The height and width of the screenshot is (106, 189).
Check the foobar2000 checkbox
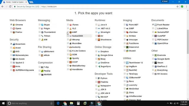click(68, 36)
